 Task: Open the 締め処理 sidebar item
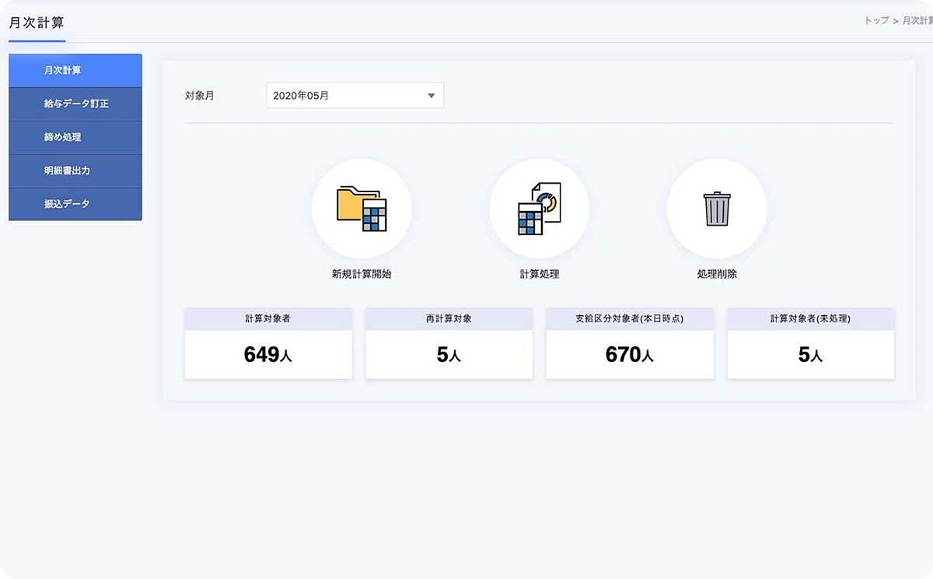pyautogui.click(x=75, y=138)
